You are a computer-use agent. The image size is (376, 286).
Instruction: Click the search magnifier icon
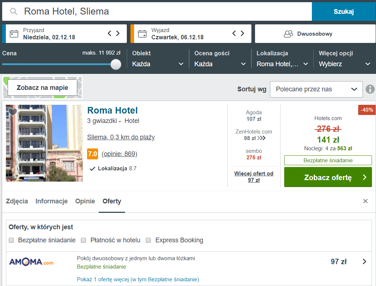coord(14,11)
